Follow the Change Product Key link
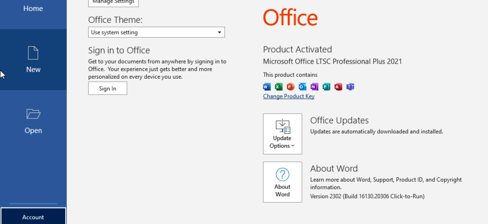 [289, 97]
